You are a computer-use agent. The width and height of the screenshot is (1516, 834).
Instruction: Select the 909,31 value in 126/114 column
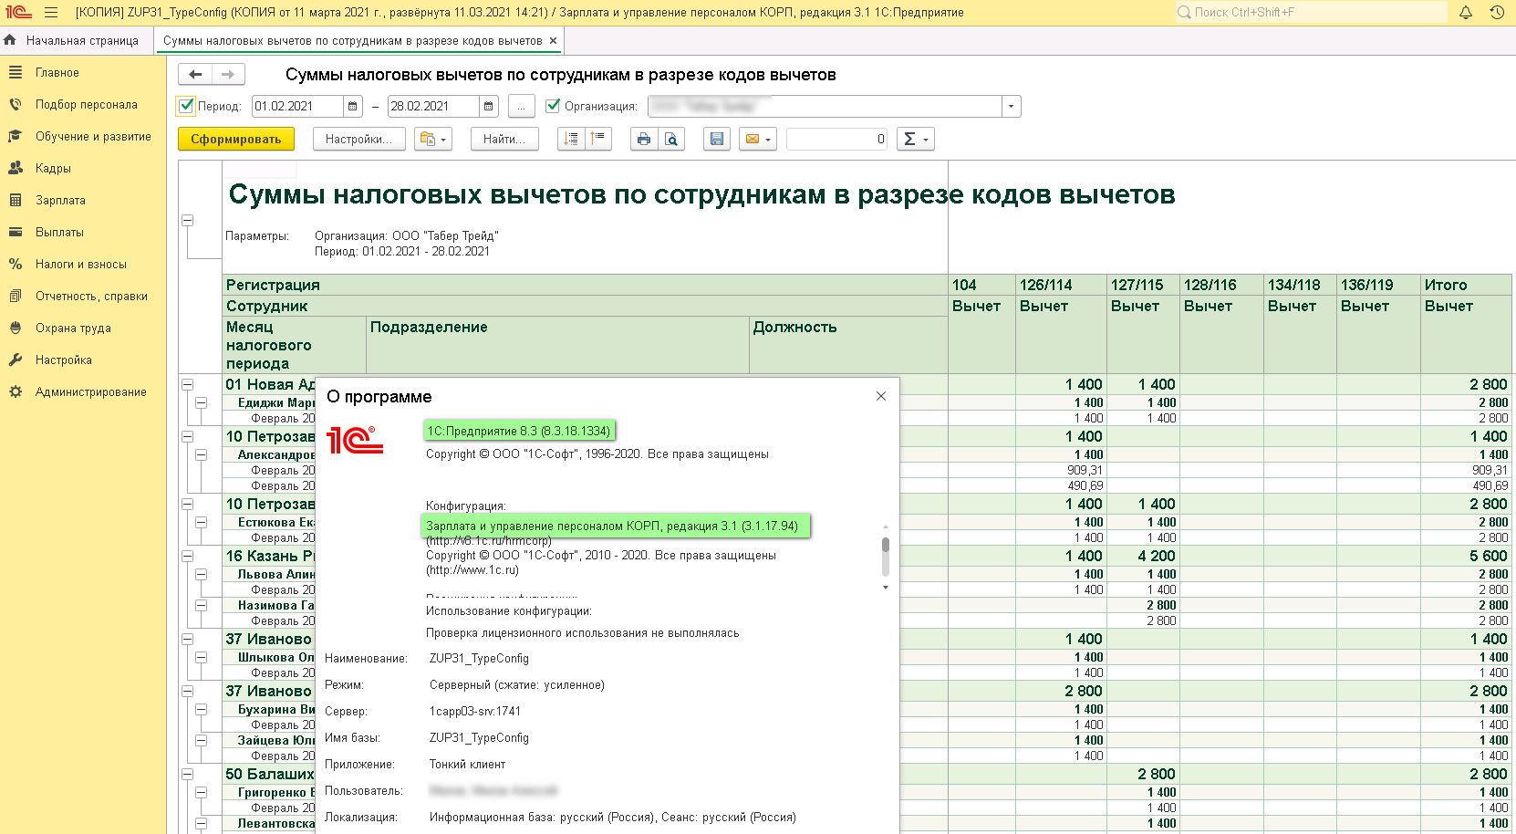tap(1061, 470)
